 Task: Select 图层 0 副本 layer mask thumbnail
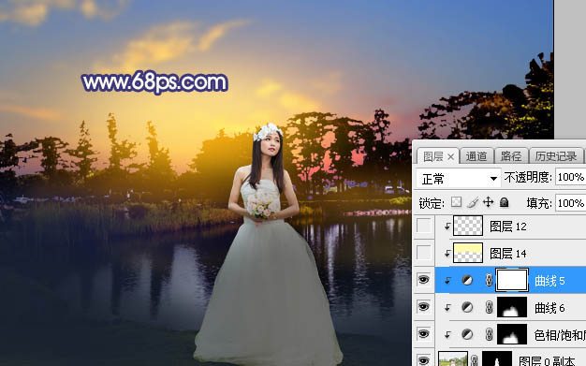[x=497, y=359]
